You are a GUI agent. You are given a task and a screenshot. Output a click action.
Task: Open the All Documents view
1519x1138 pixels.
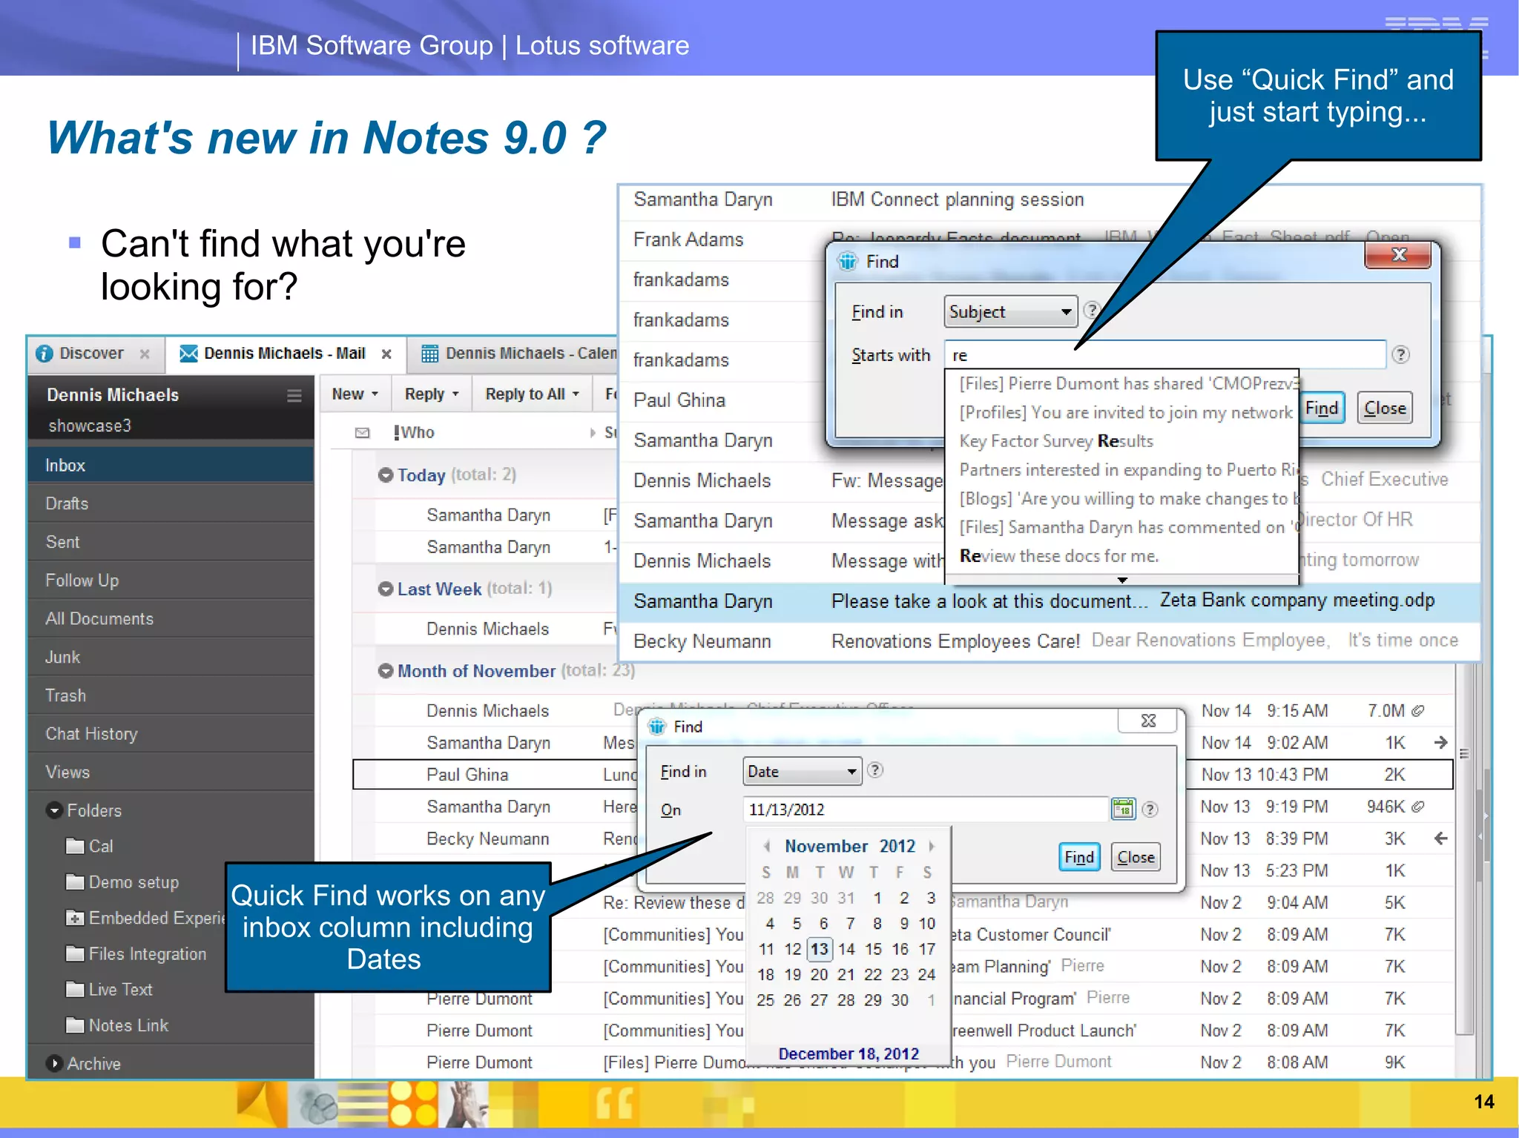click(x=171, y=619)
